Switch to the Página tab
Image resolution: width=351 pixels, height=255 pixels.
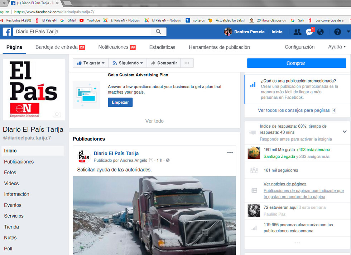coord(14,47)
